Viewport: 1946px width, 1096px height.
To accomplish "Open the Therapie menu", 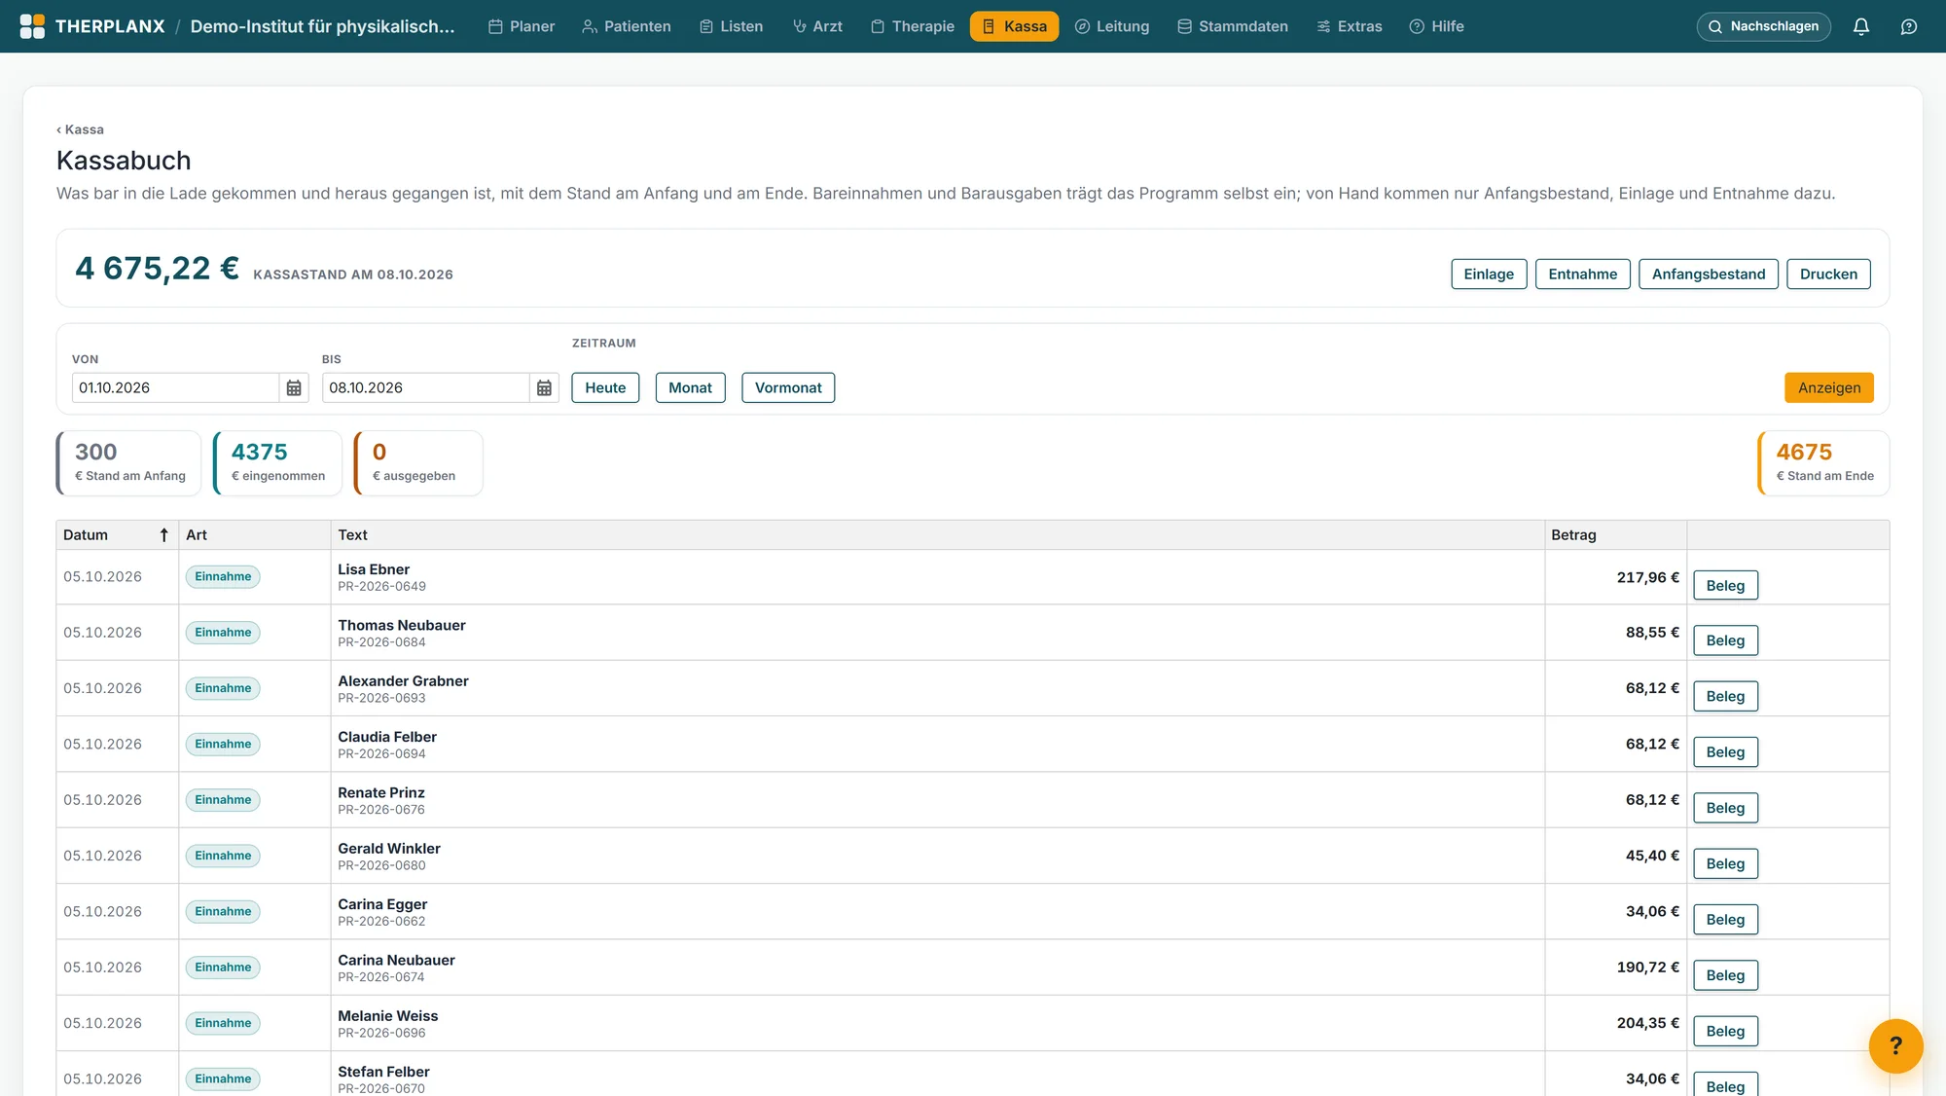I will tap(913, 26).
